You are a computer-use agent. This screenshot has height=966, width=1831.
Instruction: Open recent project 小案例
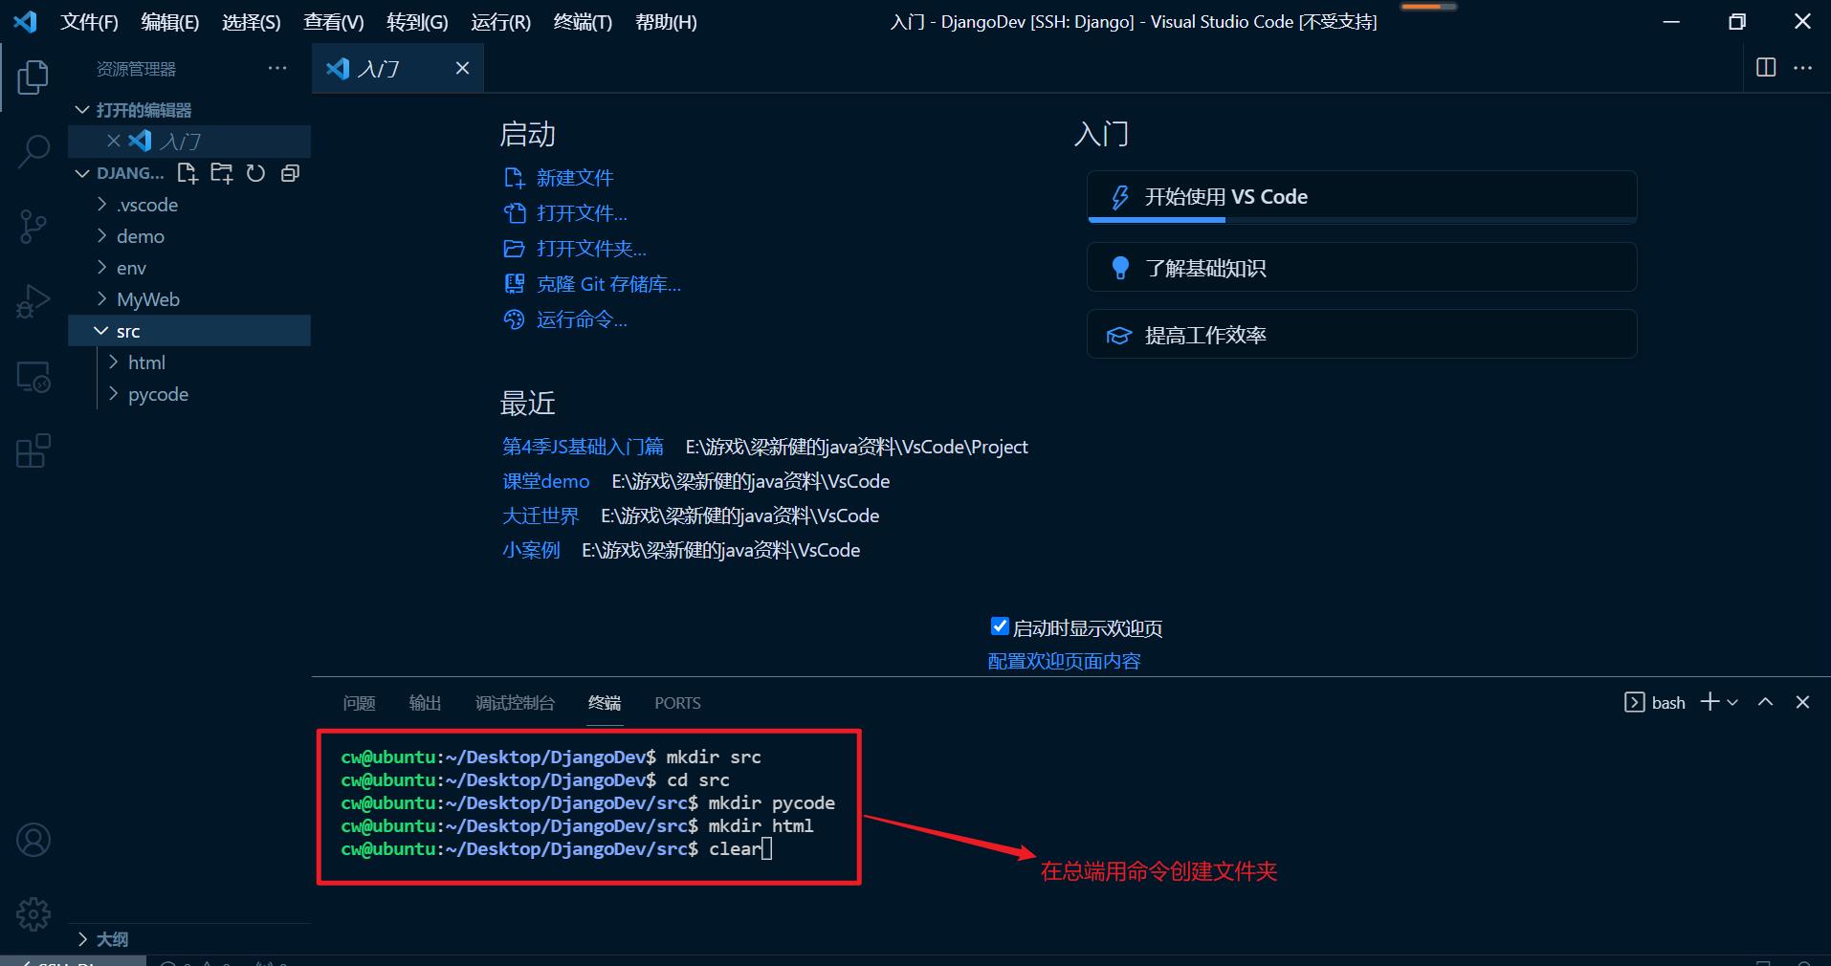(x=531, y=550)
